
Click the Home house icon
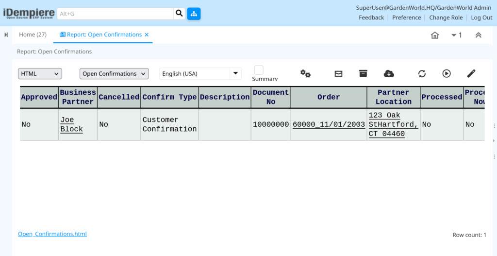coord(435,35)
